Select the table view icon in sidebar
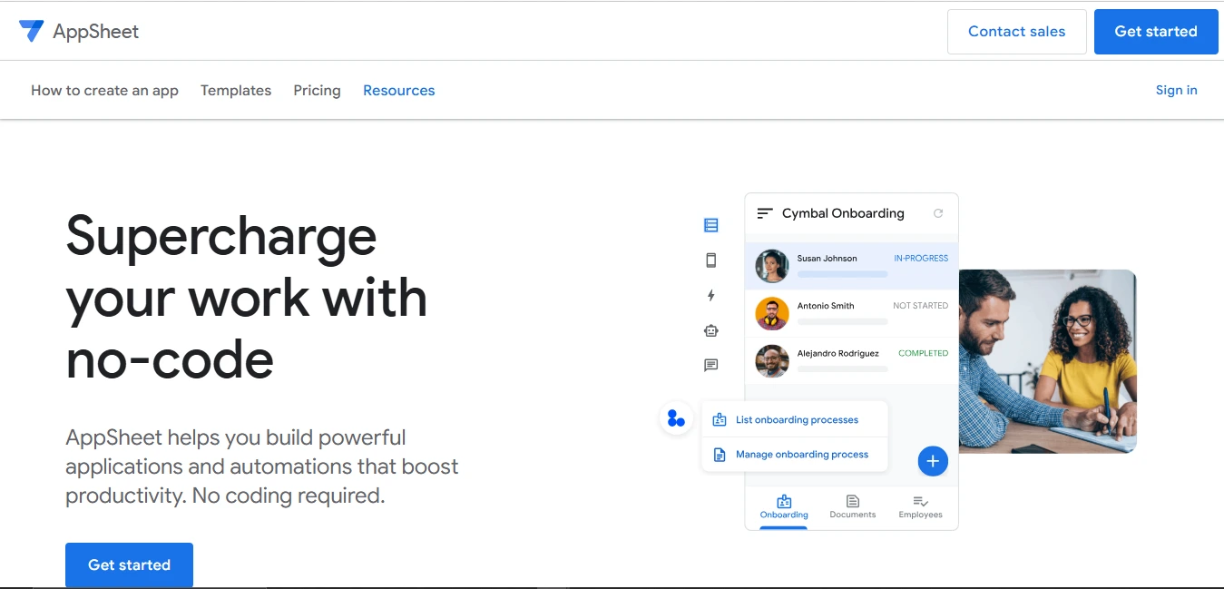This screenshot has height=589, width=1224. [x=710, y=225]
